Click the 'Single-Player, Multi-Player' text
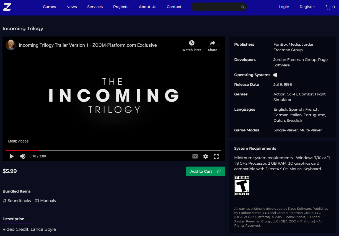Viewport: 339px width, 236px height. tap(297, 130)
